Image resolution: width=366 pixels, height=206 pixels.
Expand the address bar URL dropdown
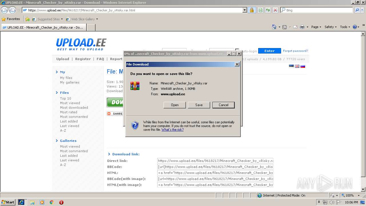point(244,10)
